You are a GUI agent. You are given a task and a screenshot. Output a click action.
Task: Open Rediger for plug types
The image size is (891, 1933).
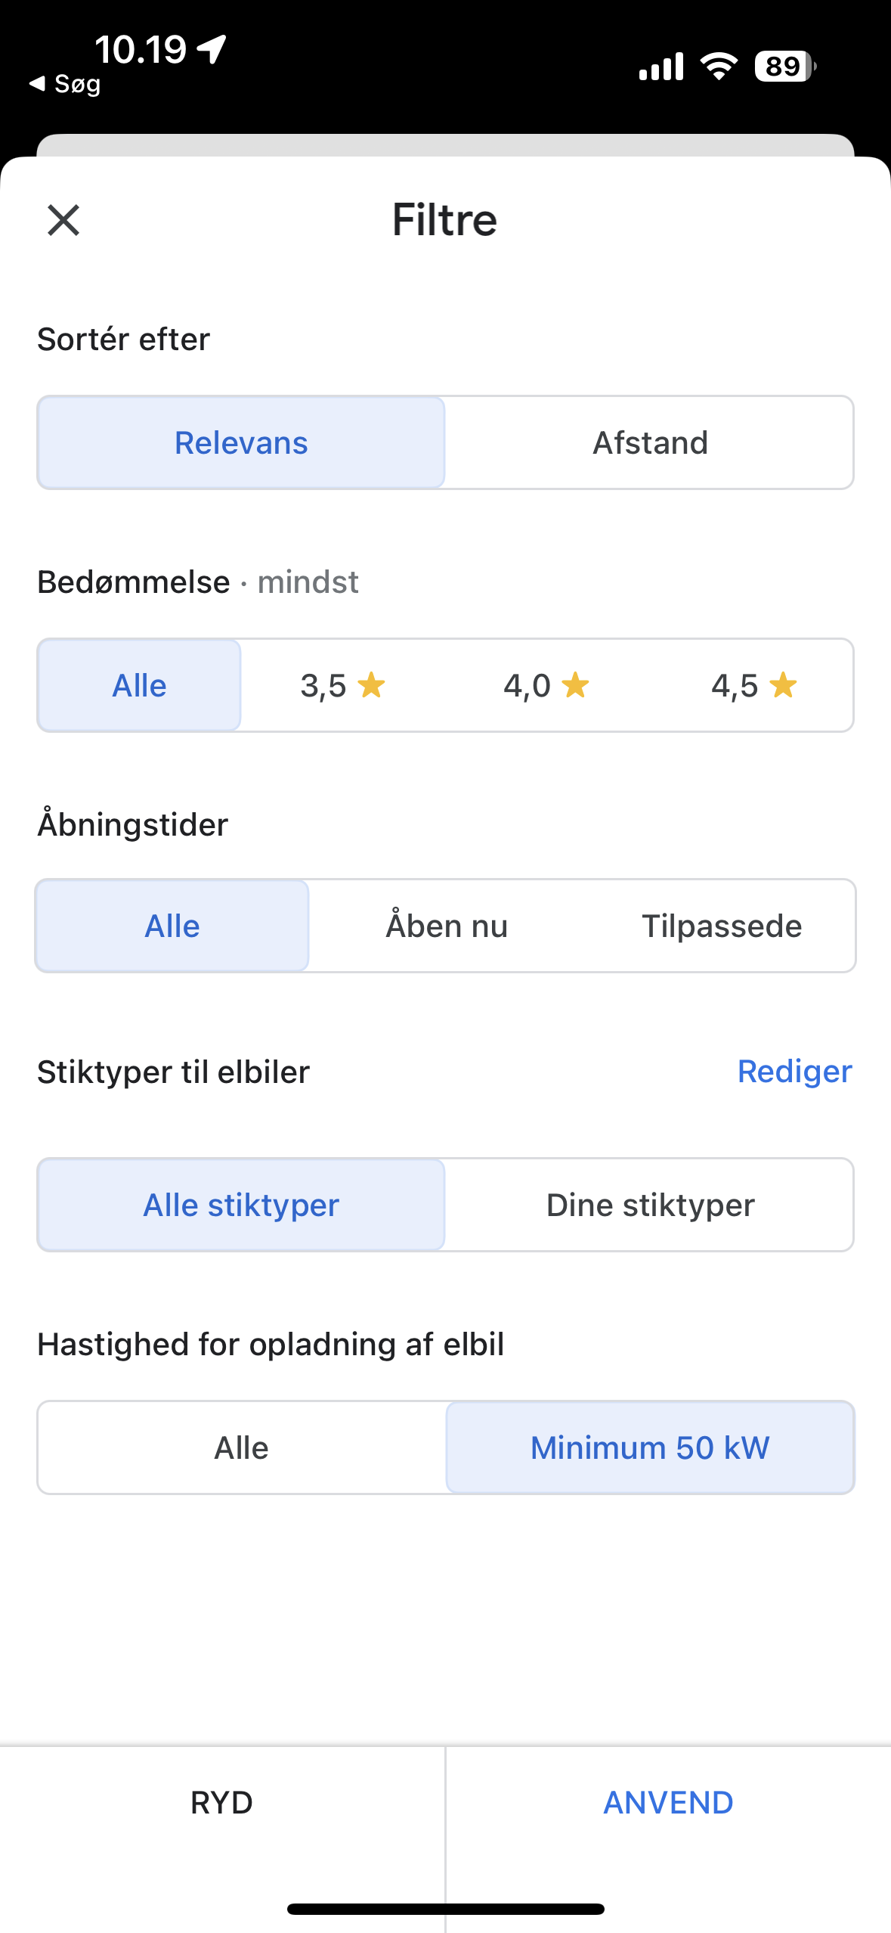[x=794, y=1072]
